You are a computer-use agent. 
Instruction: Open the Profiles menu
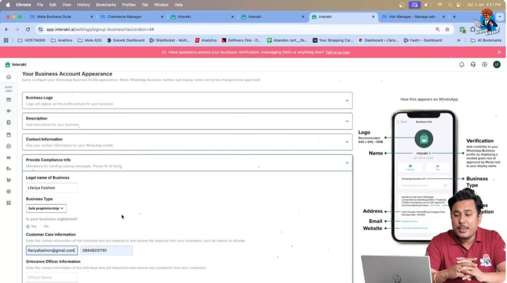coord(129,5)
